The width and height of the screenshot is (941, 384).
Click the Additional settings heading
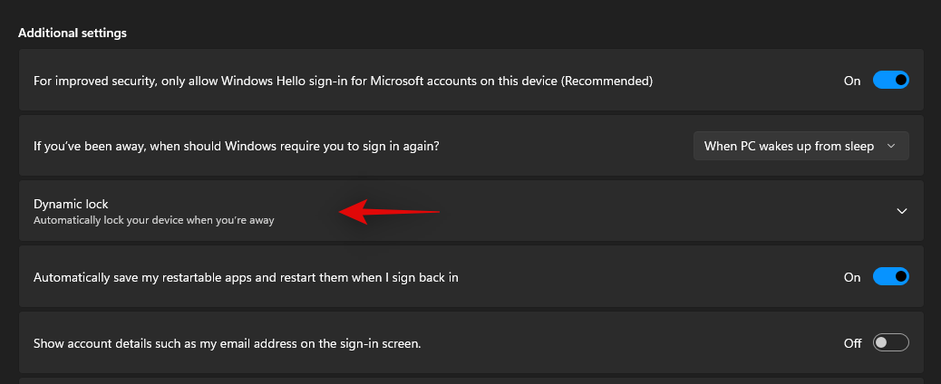(72, 33)
